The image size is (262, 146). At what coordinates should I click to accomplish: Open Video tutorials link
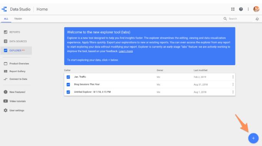coord(18,101)
